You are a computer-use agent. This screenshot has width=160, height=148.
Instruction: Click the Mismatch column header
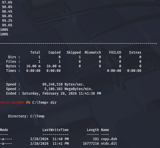tap(93, 52)
